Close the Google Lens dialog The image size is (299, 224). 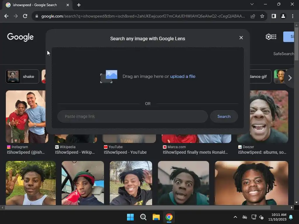(241, 38)
